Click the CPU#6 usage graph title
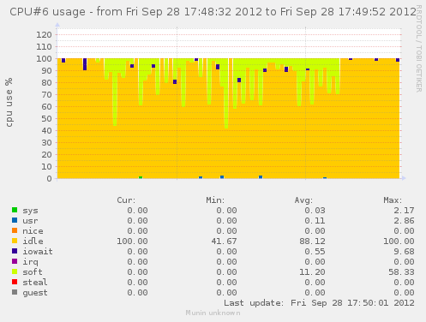Image resolution: width=426 pixels, height=322 pixels. click(x=213, y=12)
